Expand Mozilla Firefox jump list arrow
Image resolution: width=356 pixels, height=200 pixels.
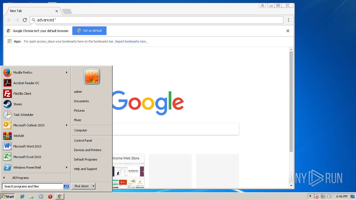(67, 72)
